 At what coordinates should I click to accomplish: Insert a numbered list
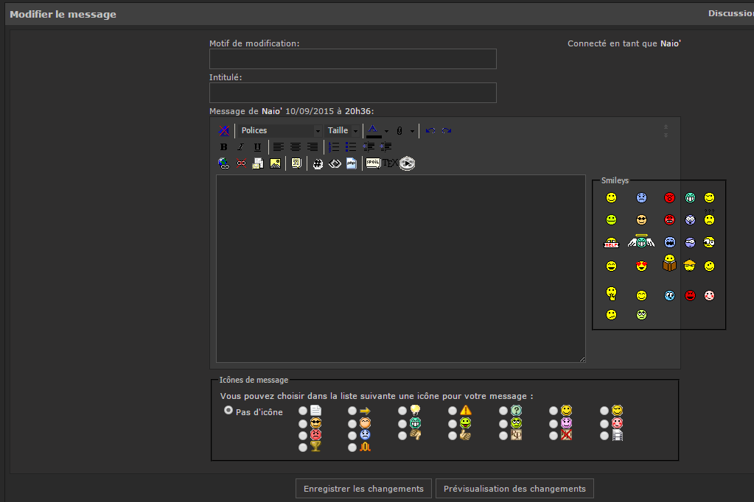click(x=334, y=147)
